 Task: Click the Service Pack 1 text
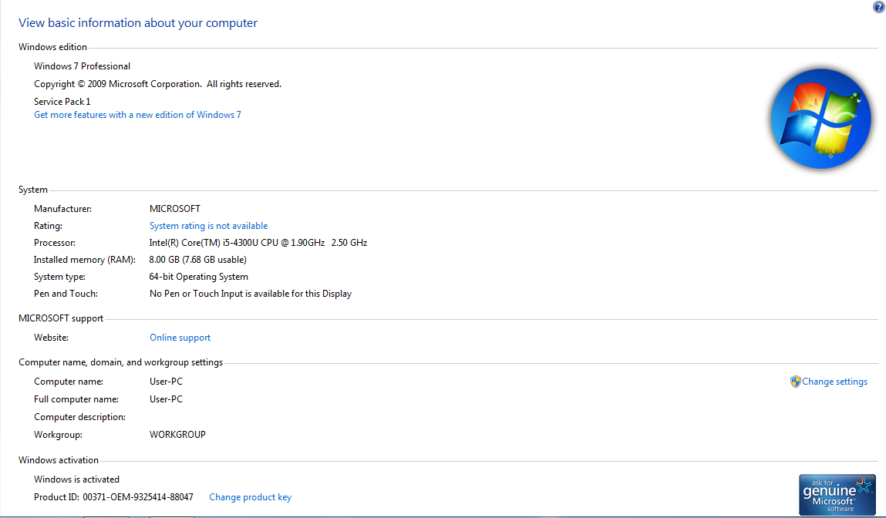pyautogui.click(x=62, y=102)
